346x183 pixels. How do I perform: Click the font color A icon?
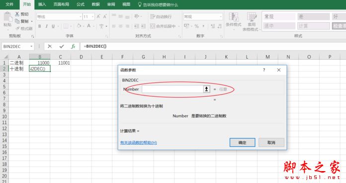(x=88, y=26)
